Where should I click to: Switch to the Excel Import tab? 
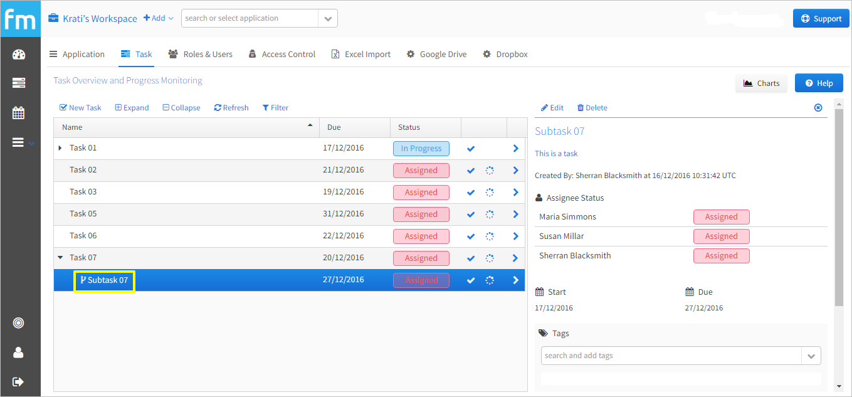point(361,54)
